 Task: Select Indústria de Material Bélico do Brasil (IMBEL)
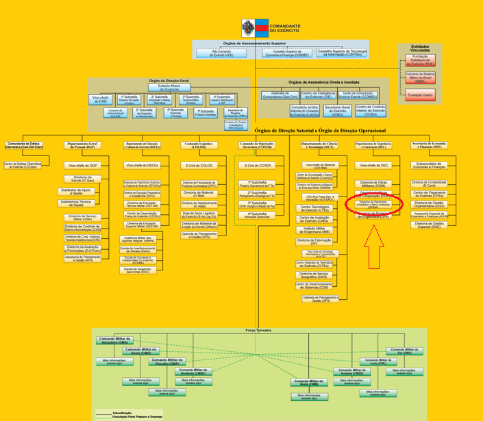tap(420, 78)
